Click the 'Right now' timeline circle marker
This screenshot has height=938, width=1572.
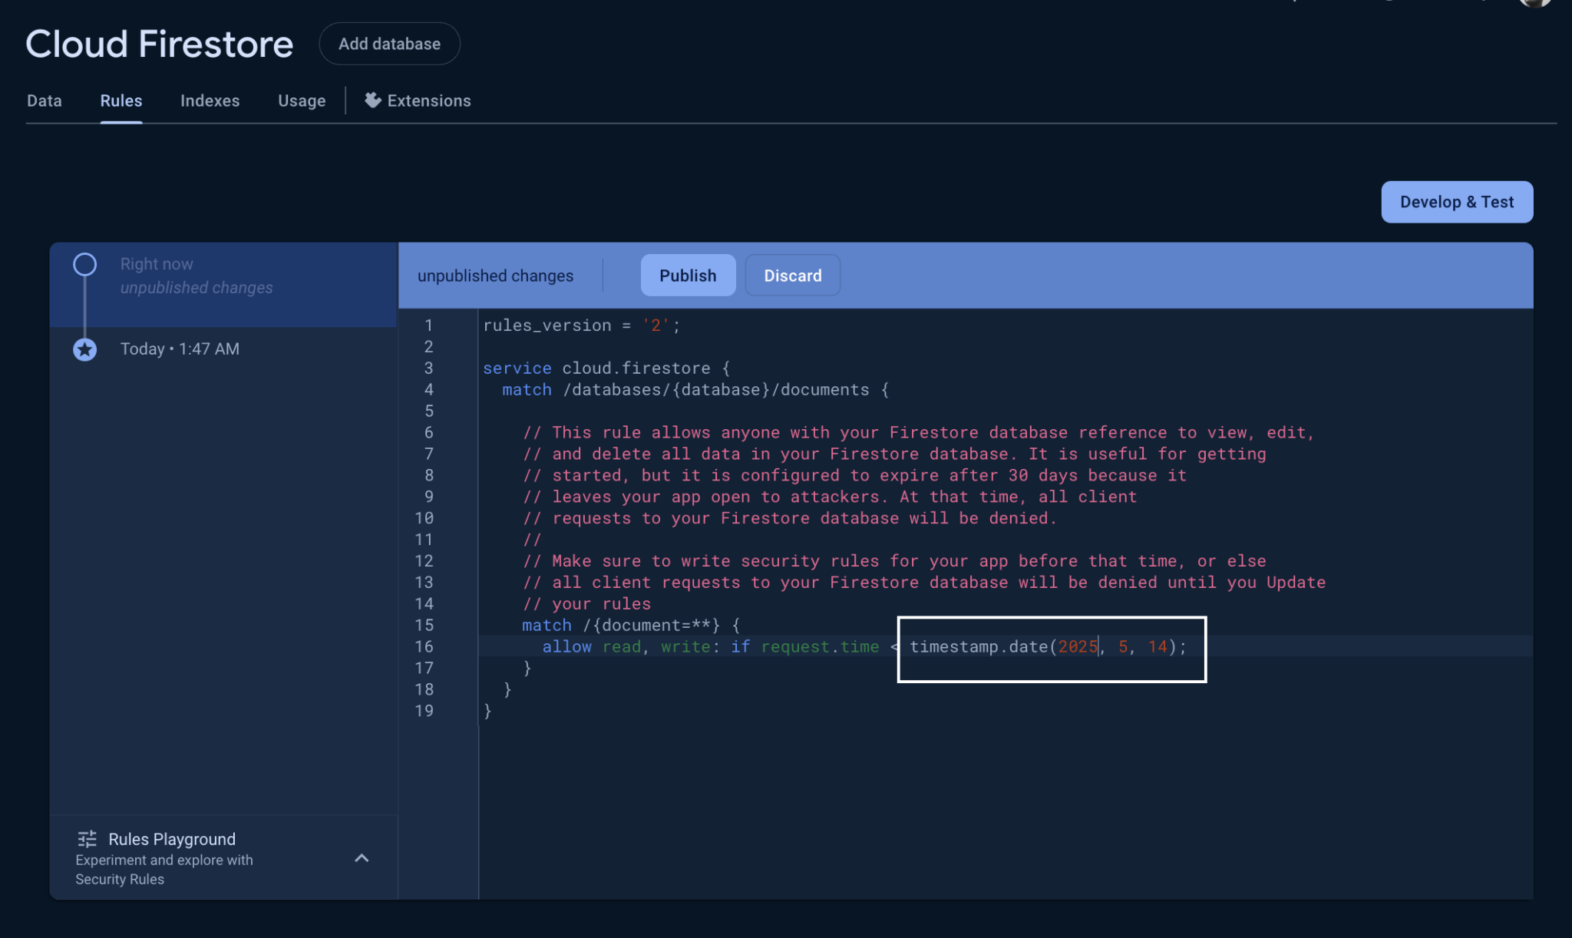pos(84,263)
